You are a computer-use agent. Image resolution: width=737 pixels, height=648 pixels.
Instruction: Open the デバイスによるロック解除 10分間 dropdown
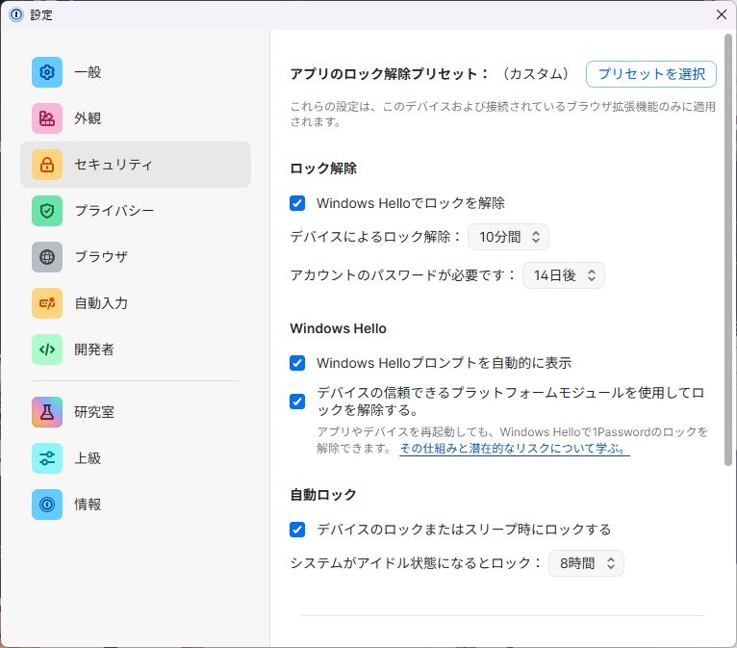click(x=509, y=237)
